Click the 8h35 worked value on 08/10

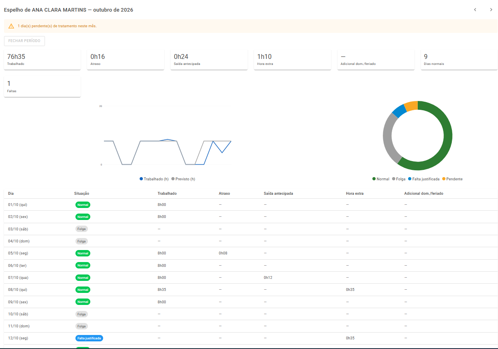coord(162,290)
